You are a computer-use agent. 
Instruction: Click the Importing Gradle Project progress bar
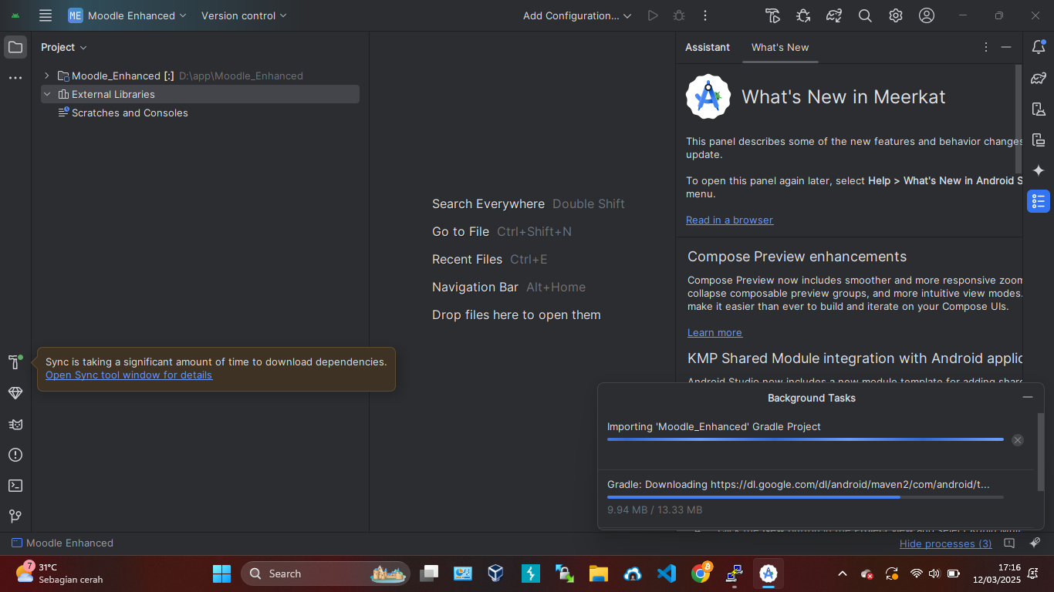click(806, 439)
